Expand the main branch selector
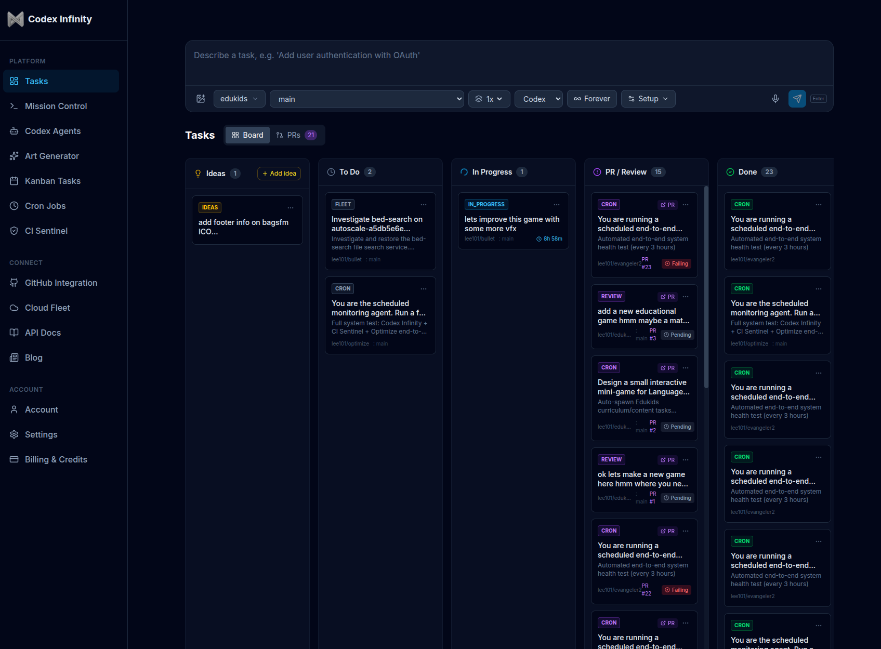Viewport: 881px width, 649px height. pos(367,99)
